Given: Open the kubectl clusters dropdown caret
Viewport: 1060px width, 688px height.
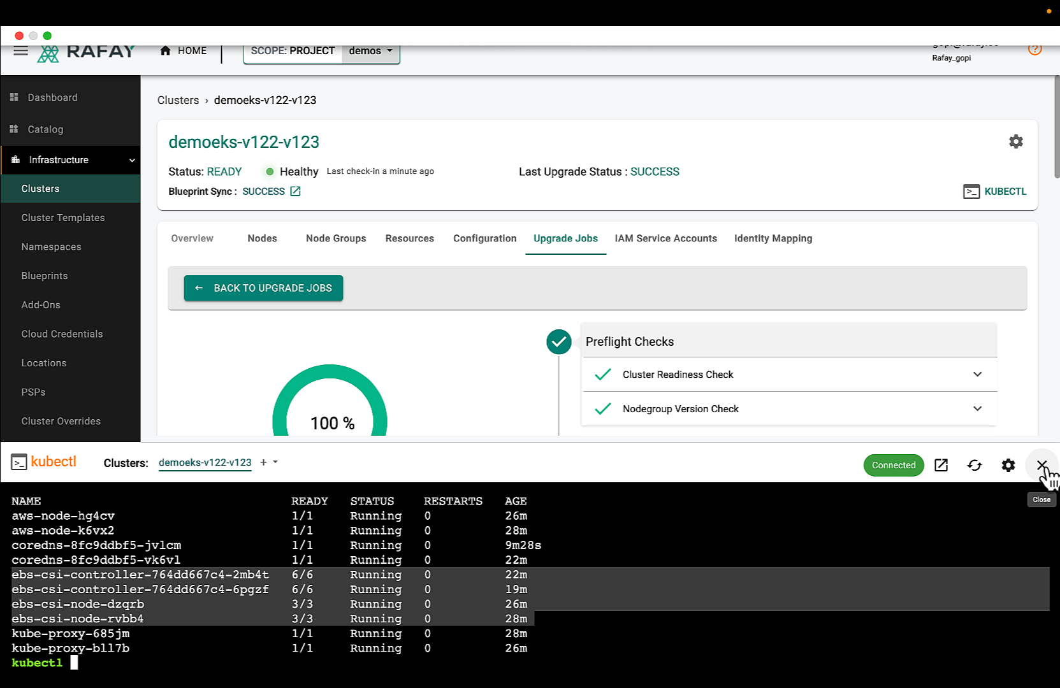Looking at the screenshot, I should coord(275,462).
